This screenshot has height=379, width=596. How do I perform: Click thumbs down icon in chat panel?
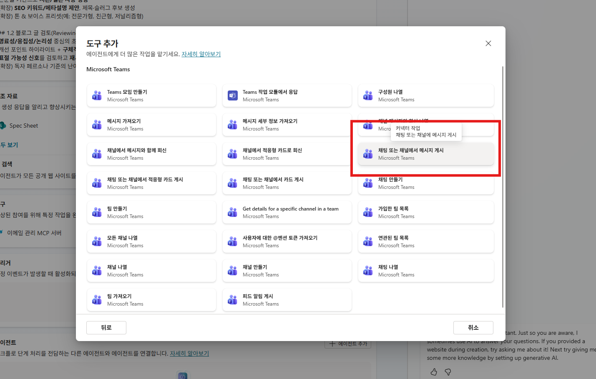click(x=448, y=371)
